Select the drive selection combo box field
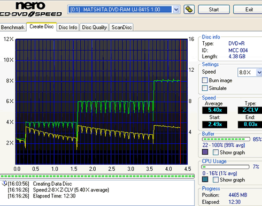The height and width of the screenshot is (206, 262). (x=124, y=10)
